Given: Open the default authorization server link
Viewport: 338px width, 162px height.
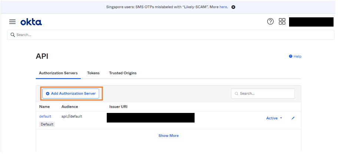Looking at the screenshot, I should click(x=45, y=116).
